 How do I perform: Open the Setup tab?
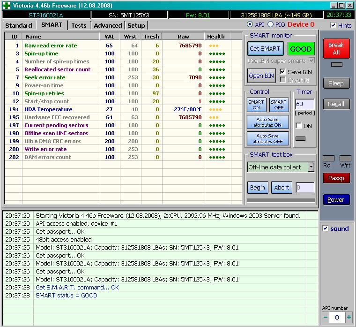pyautogui.click(x=136, y=25)
